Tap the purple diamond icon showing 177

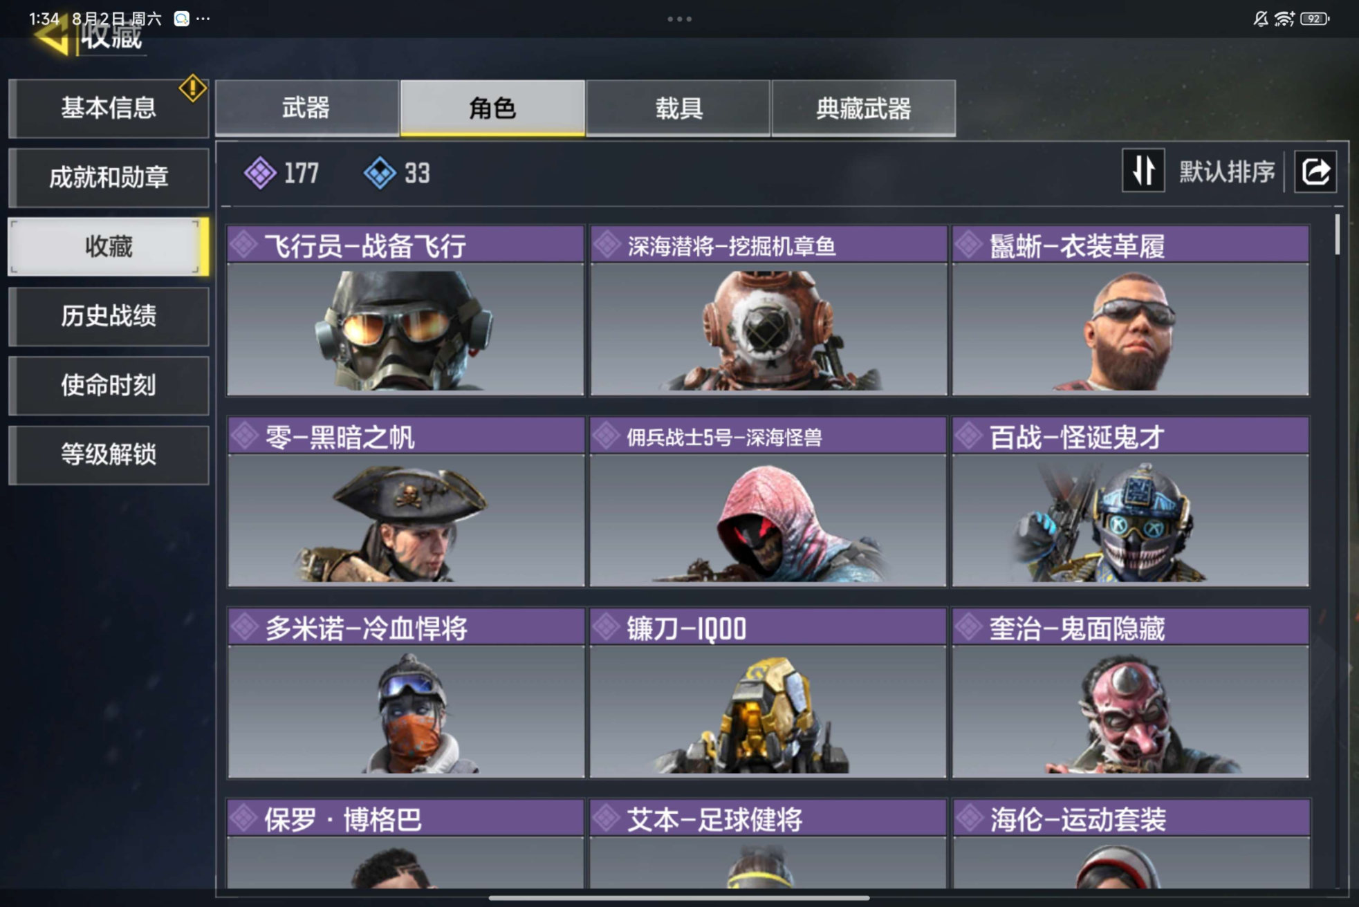coord(261,172)
